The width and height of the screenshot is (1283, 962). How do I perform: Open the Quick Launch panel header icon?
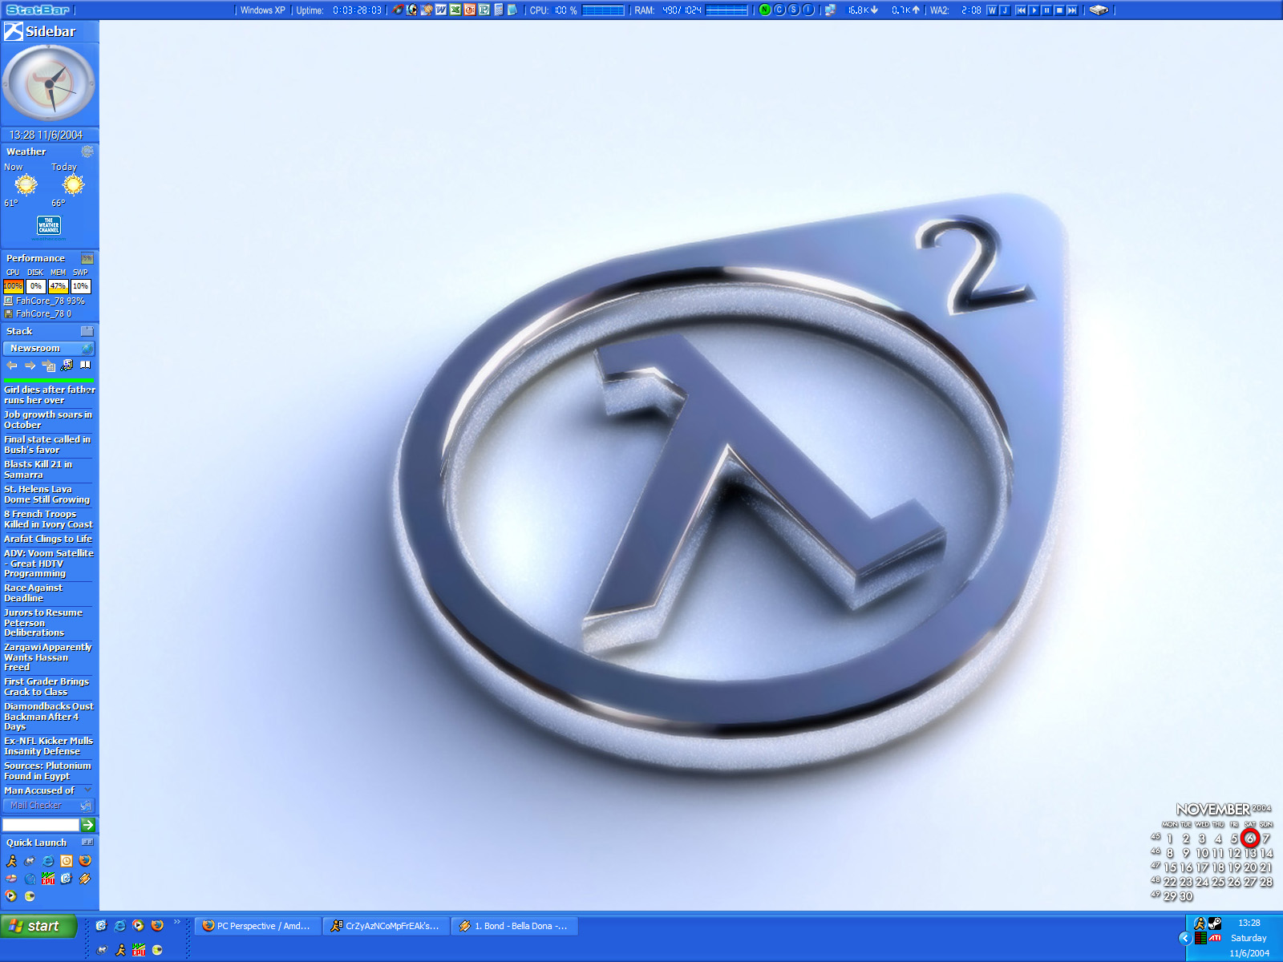87,842
